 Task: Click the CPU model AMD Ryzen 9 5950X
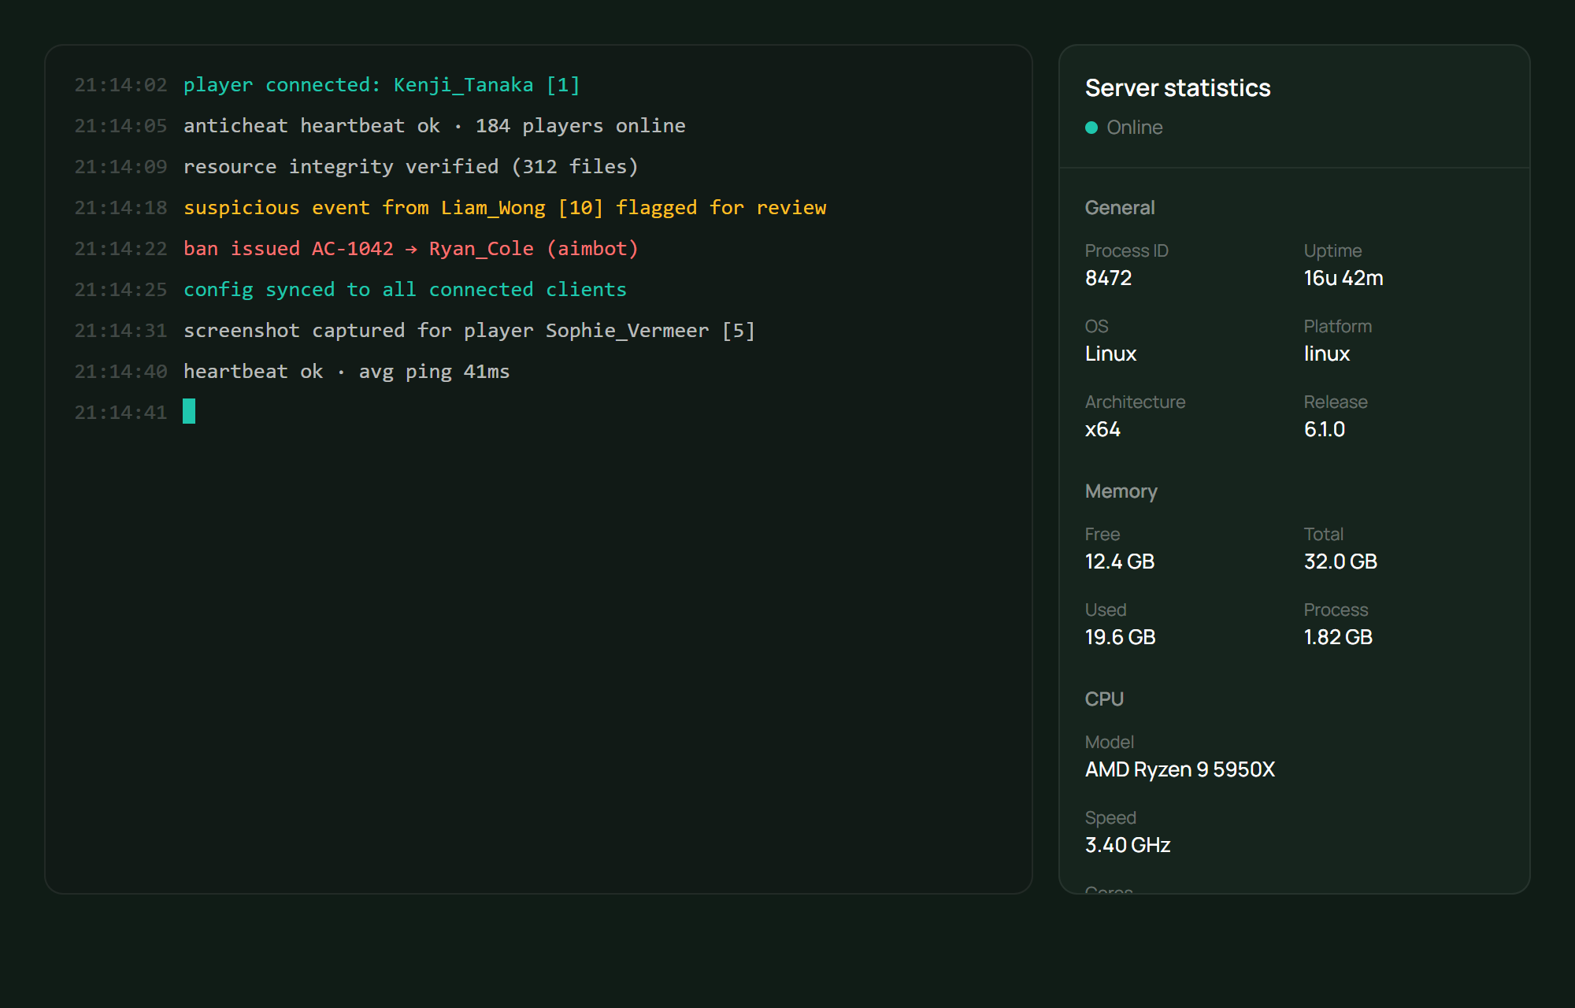(x=1180, y=769)
